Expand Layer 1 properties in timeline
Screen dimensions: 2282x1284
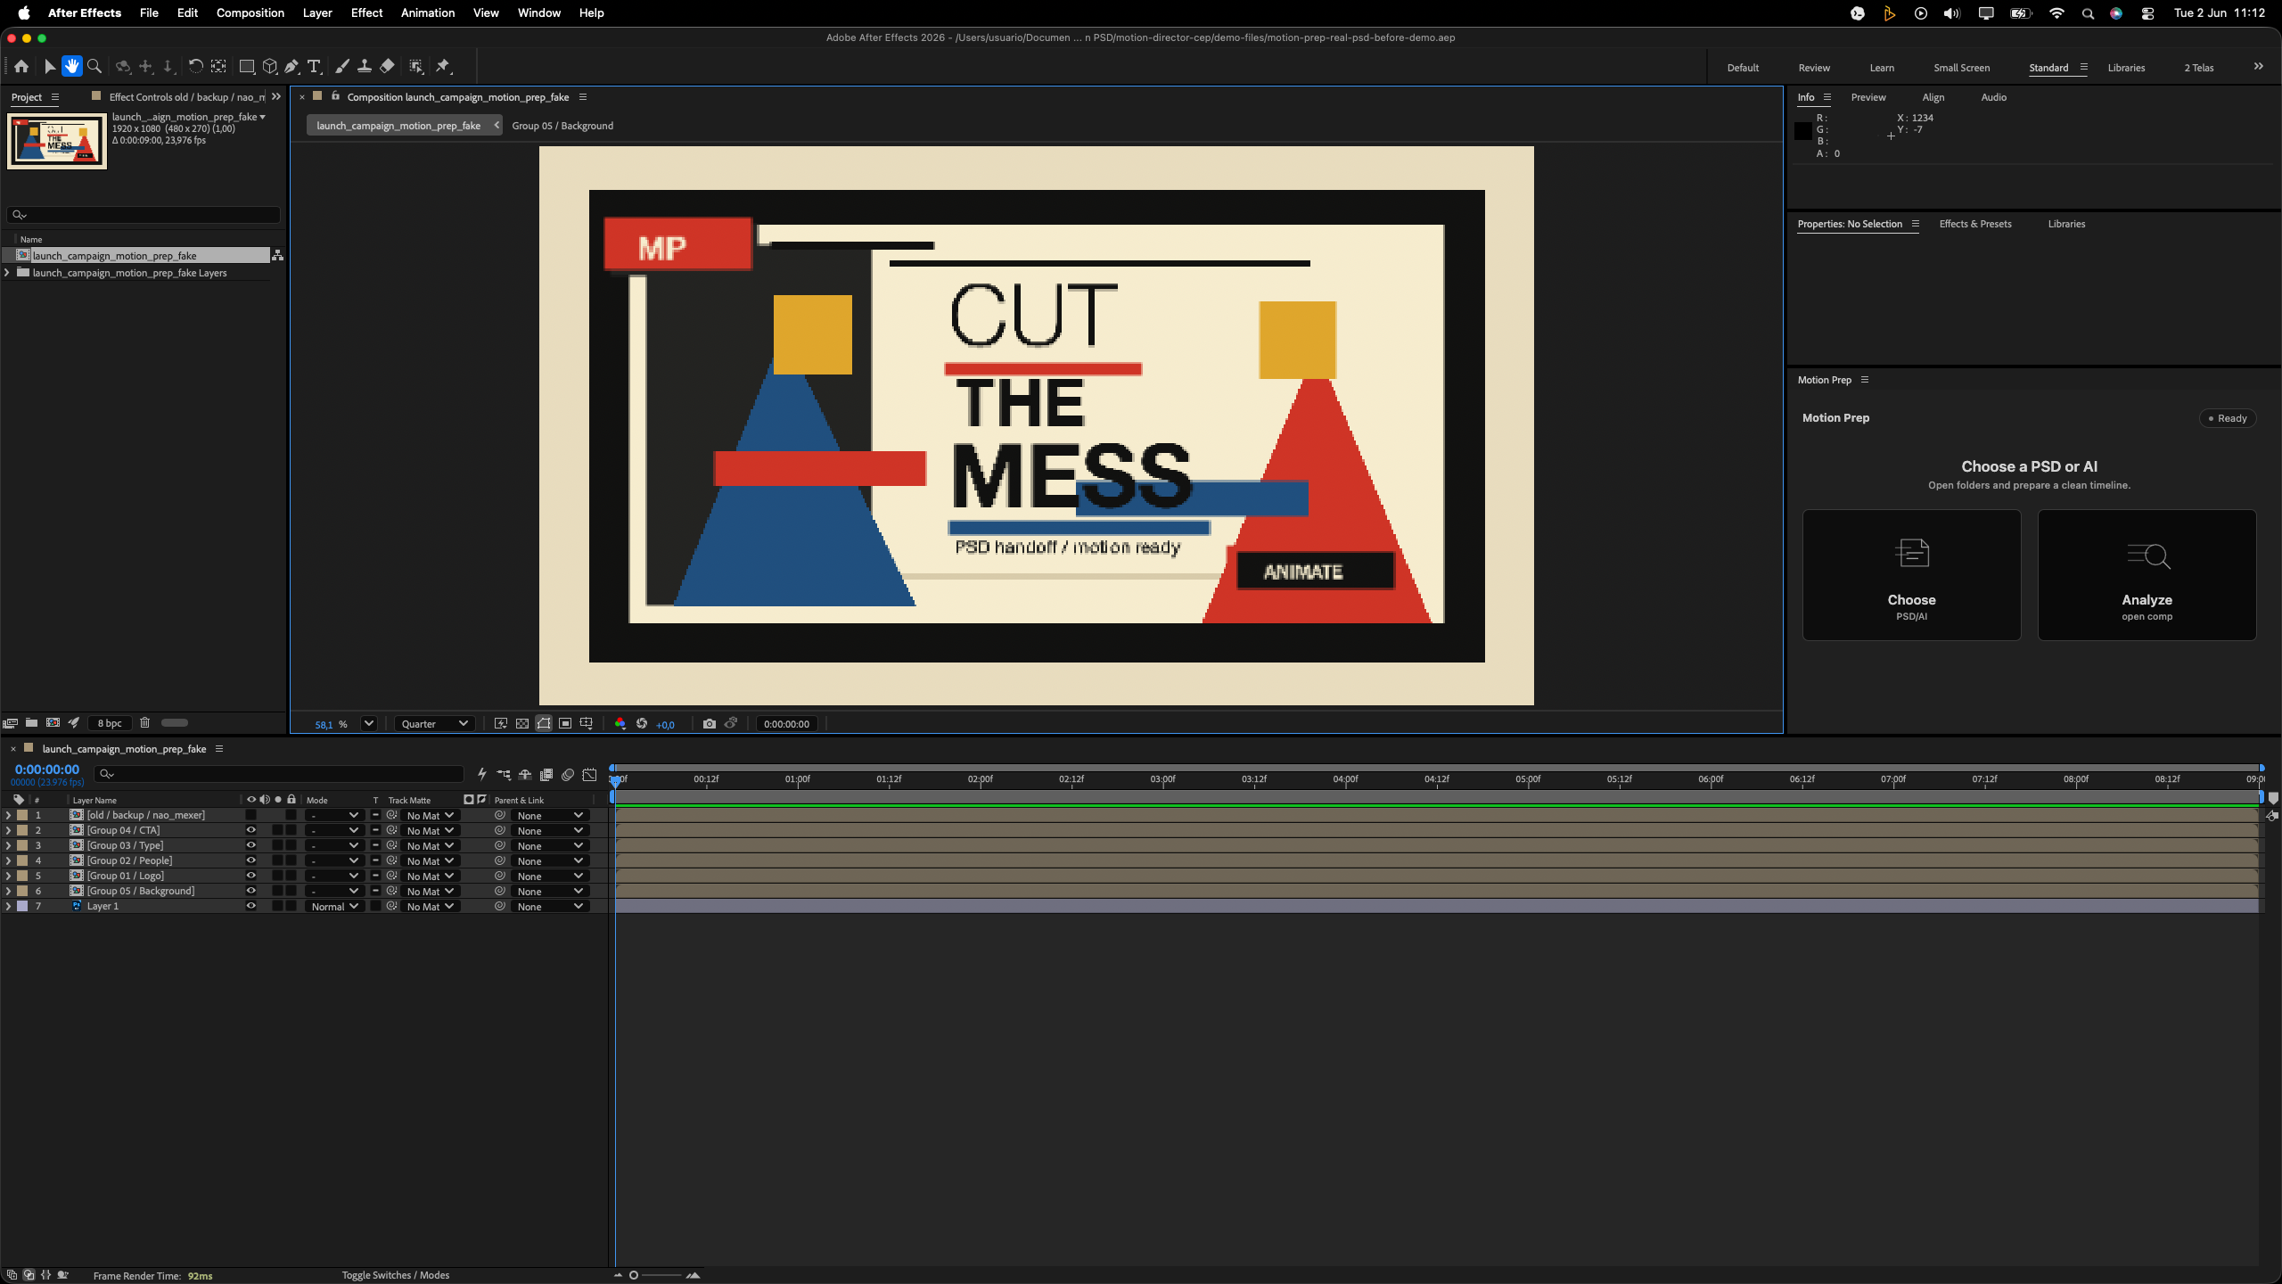point(8,906)
